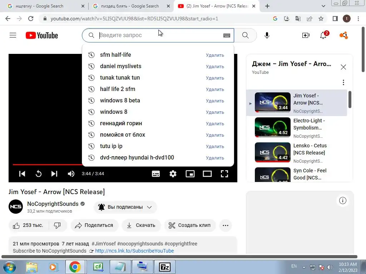Open the three-dot more actions under the video
This screenshot has width=366, height=274.
pyautogui.click(x=226, y=225)
